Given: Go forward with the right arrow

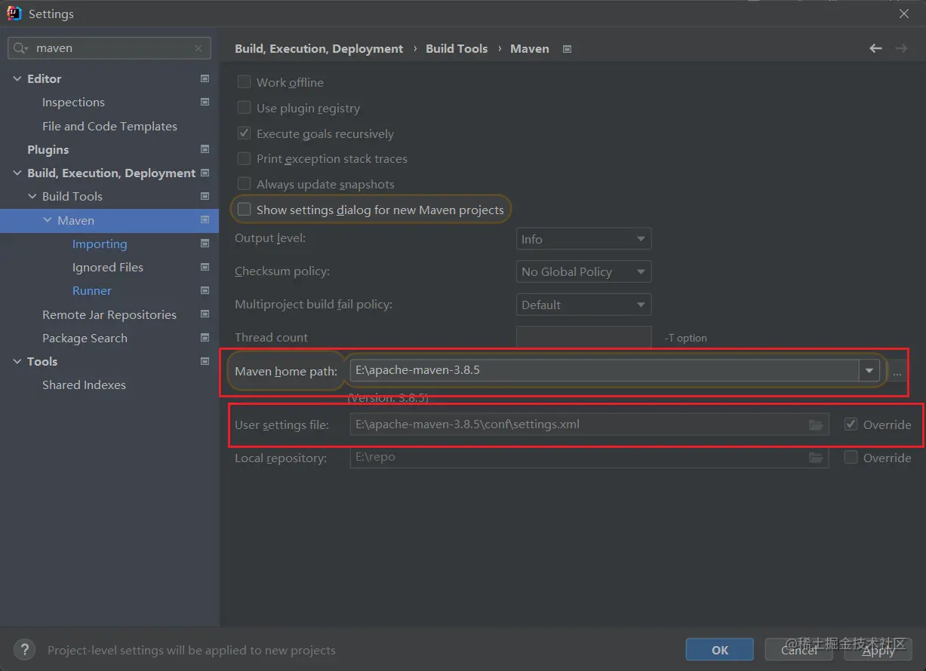Looking at the screenshot, I should pyautogui.click(x=901, y=48).
